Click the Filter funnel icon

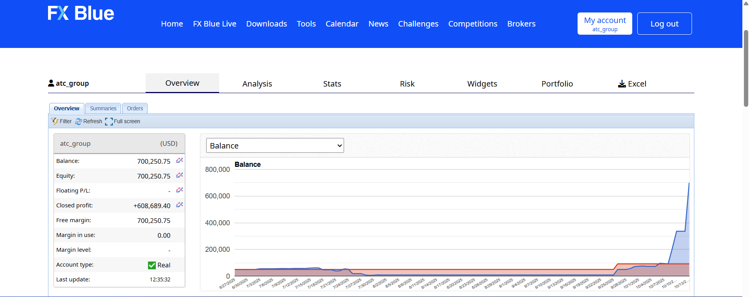point(55,121)
